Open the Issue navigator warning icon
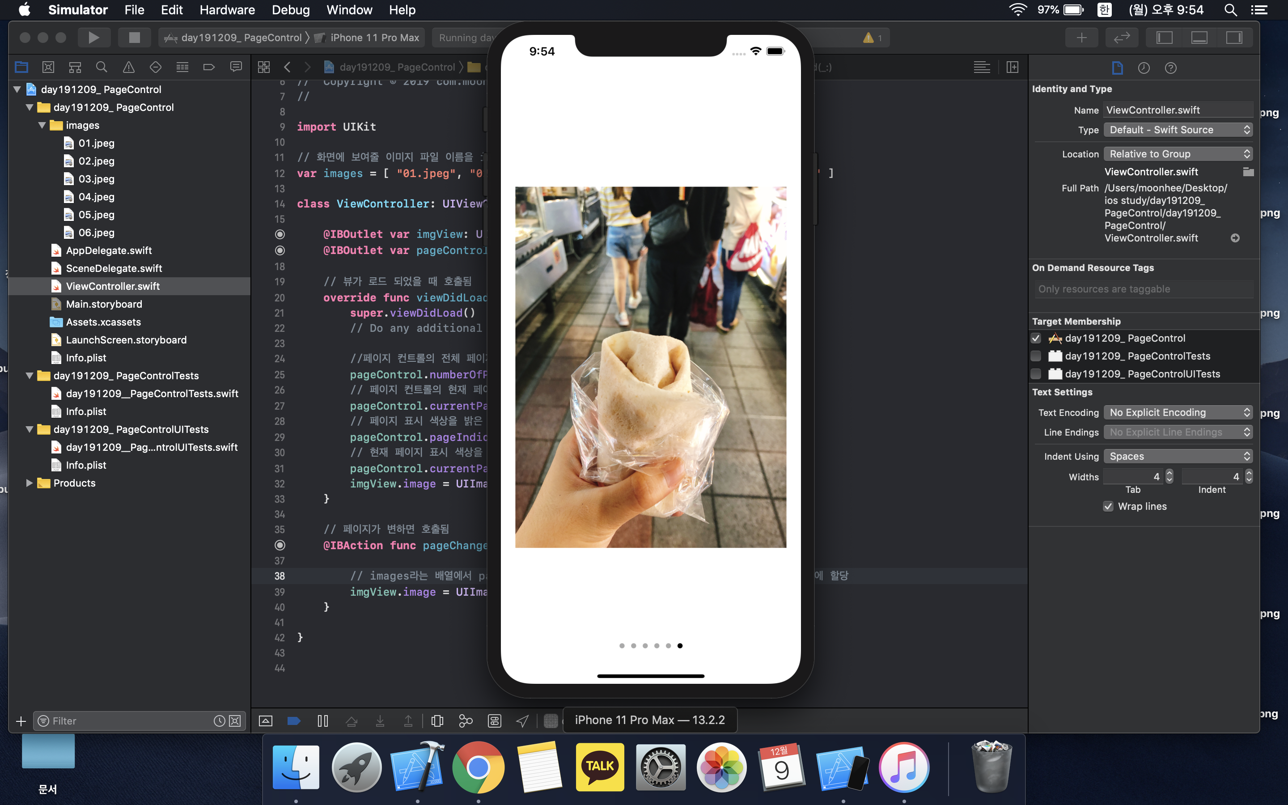The height and width of the screenshot is (805, 1288). coord(128,67)
